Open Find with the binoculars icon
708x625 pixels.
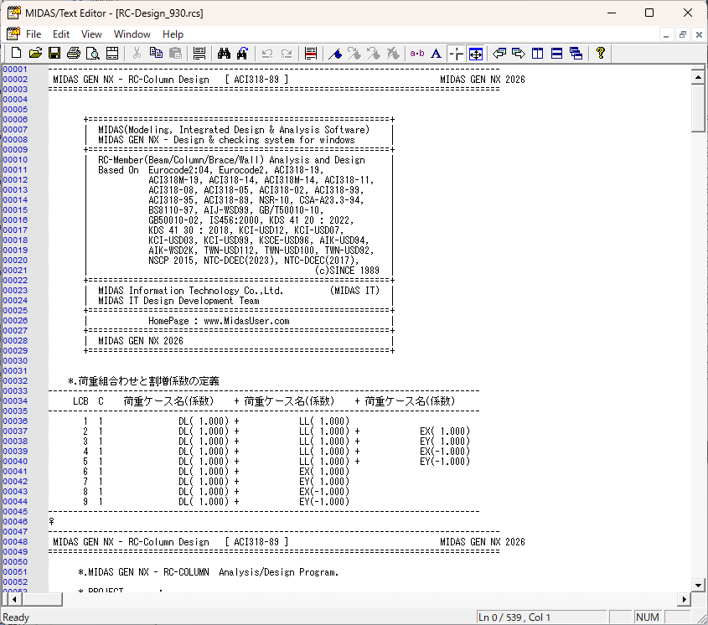(x=224, y=54)
